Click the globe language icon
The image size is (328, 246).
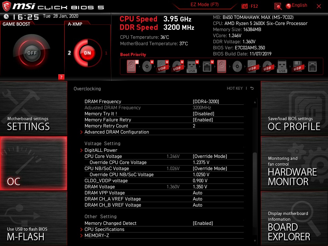tap(289, 6)
